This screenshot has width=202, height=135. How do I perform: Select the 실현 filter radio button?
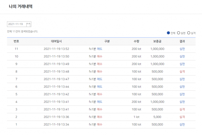pos(178,33)
